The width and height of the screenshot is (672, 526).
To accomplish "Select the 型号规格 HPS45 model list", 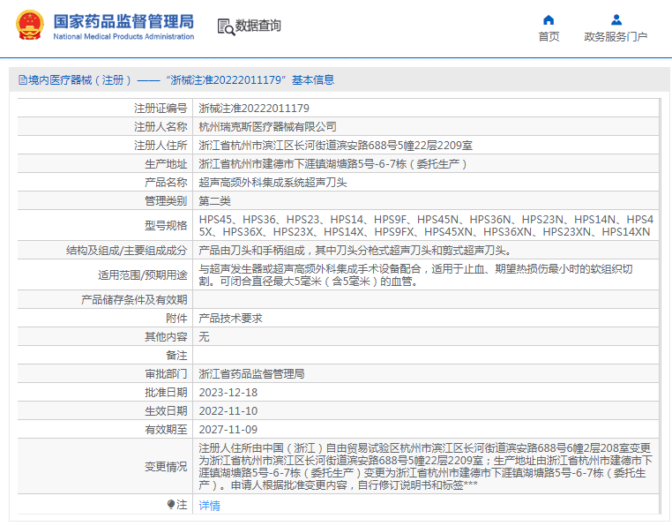I will point(426,226).
